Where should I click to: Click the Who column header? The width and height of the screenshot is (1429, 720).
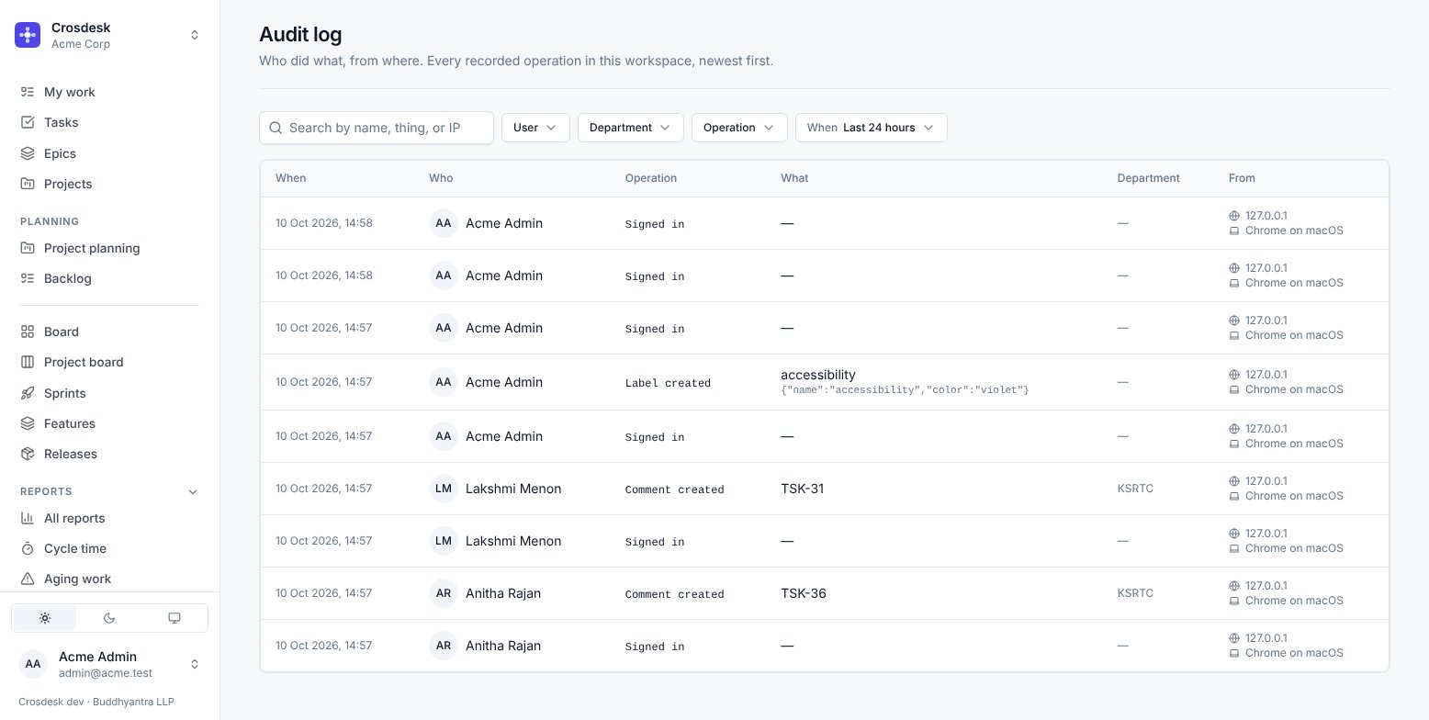441,178
